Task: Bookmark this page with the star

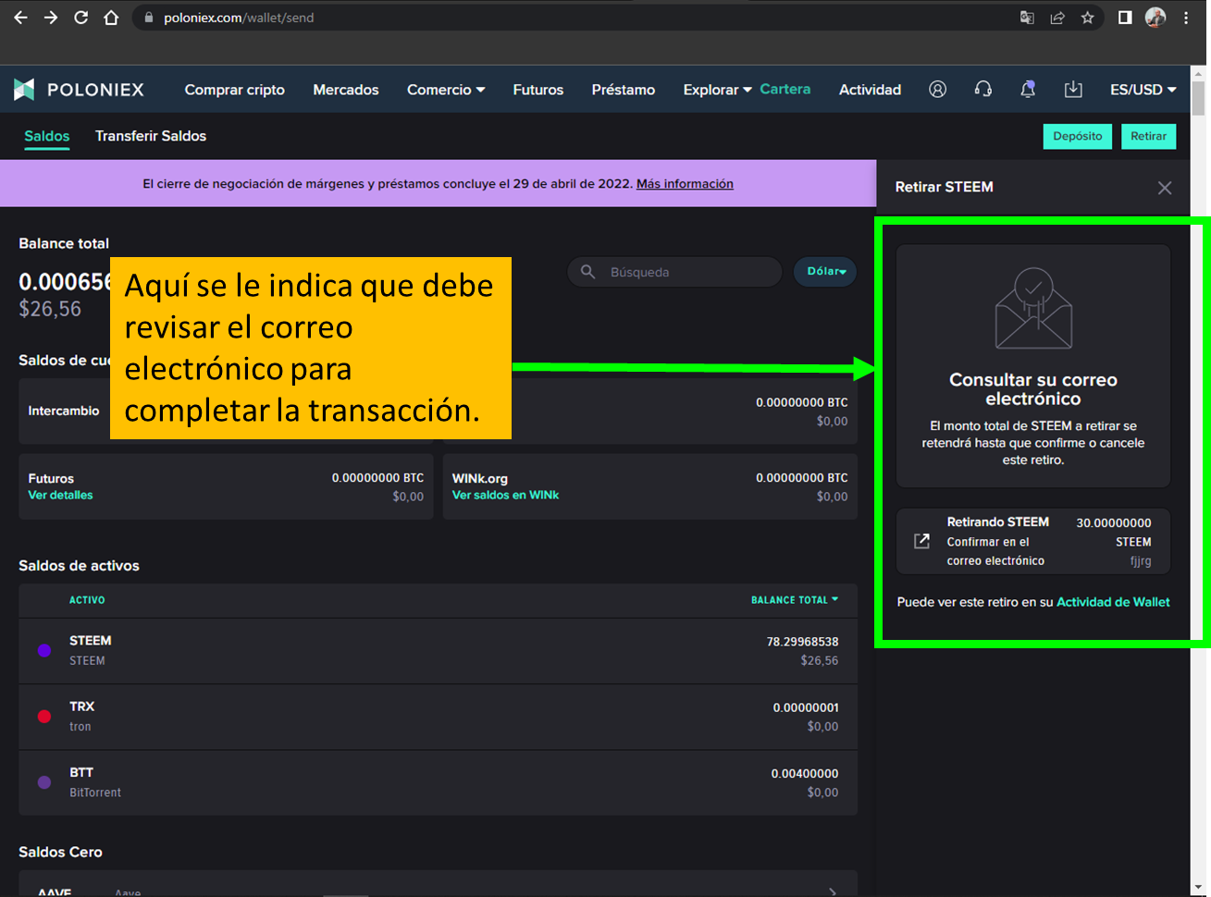Action: click(1088, 18)
